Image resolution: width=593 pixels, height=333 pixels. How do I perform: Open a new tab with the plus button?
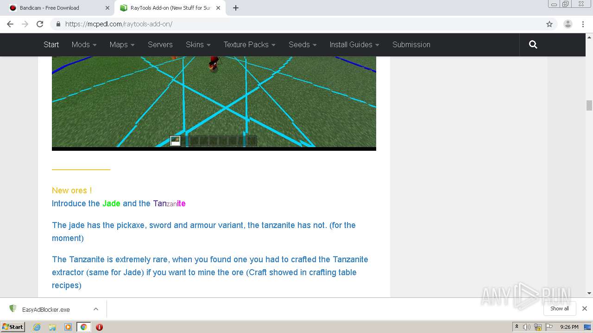(x=235, y=8)
